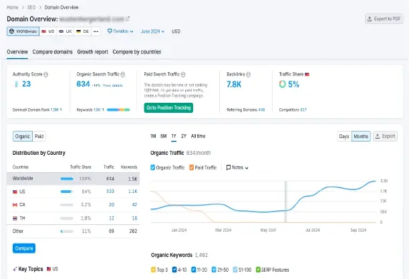Click the Export to PDF button
Screen dimensions: 409x279
click(x=384, y=19)
